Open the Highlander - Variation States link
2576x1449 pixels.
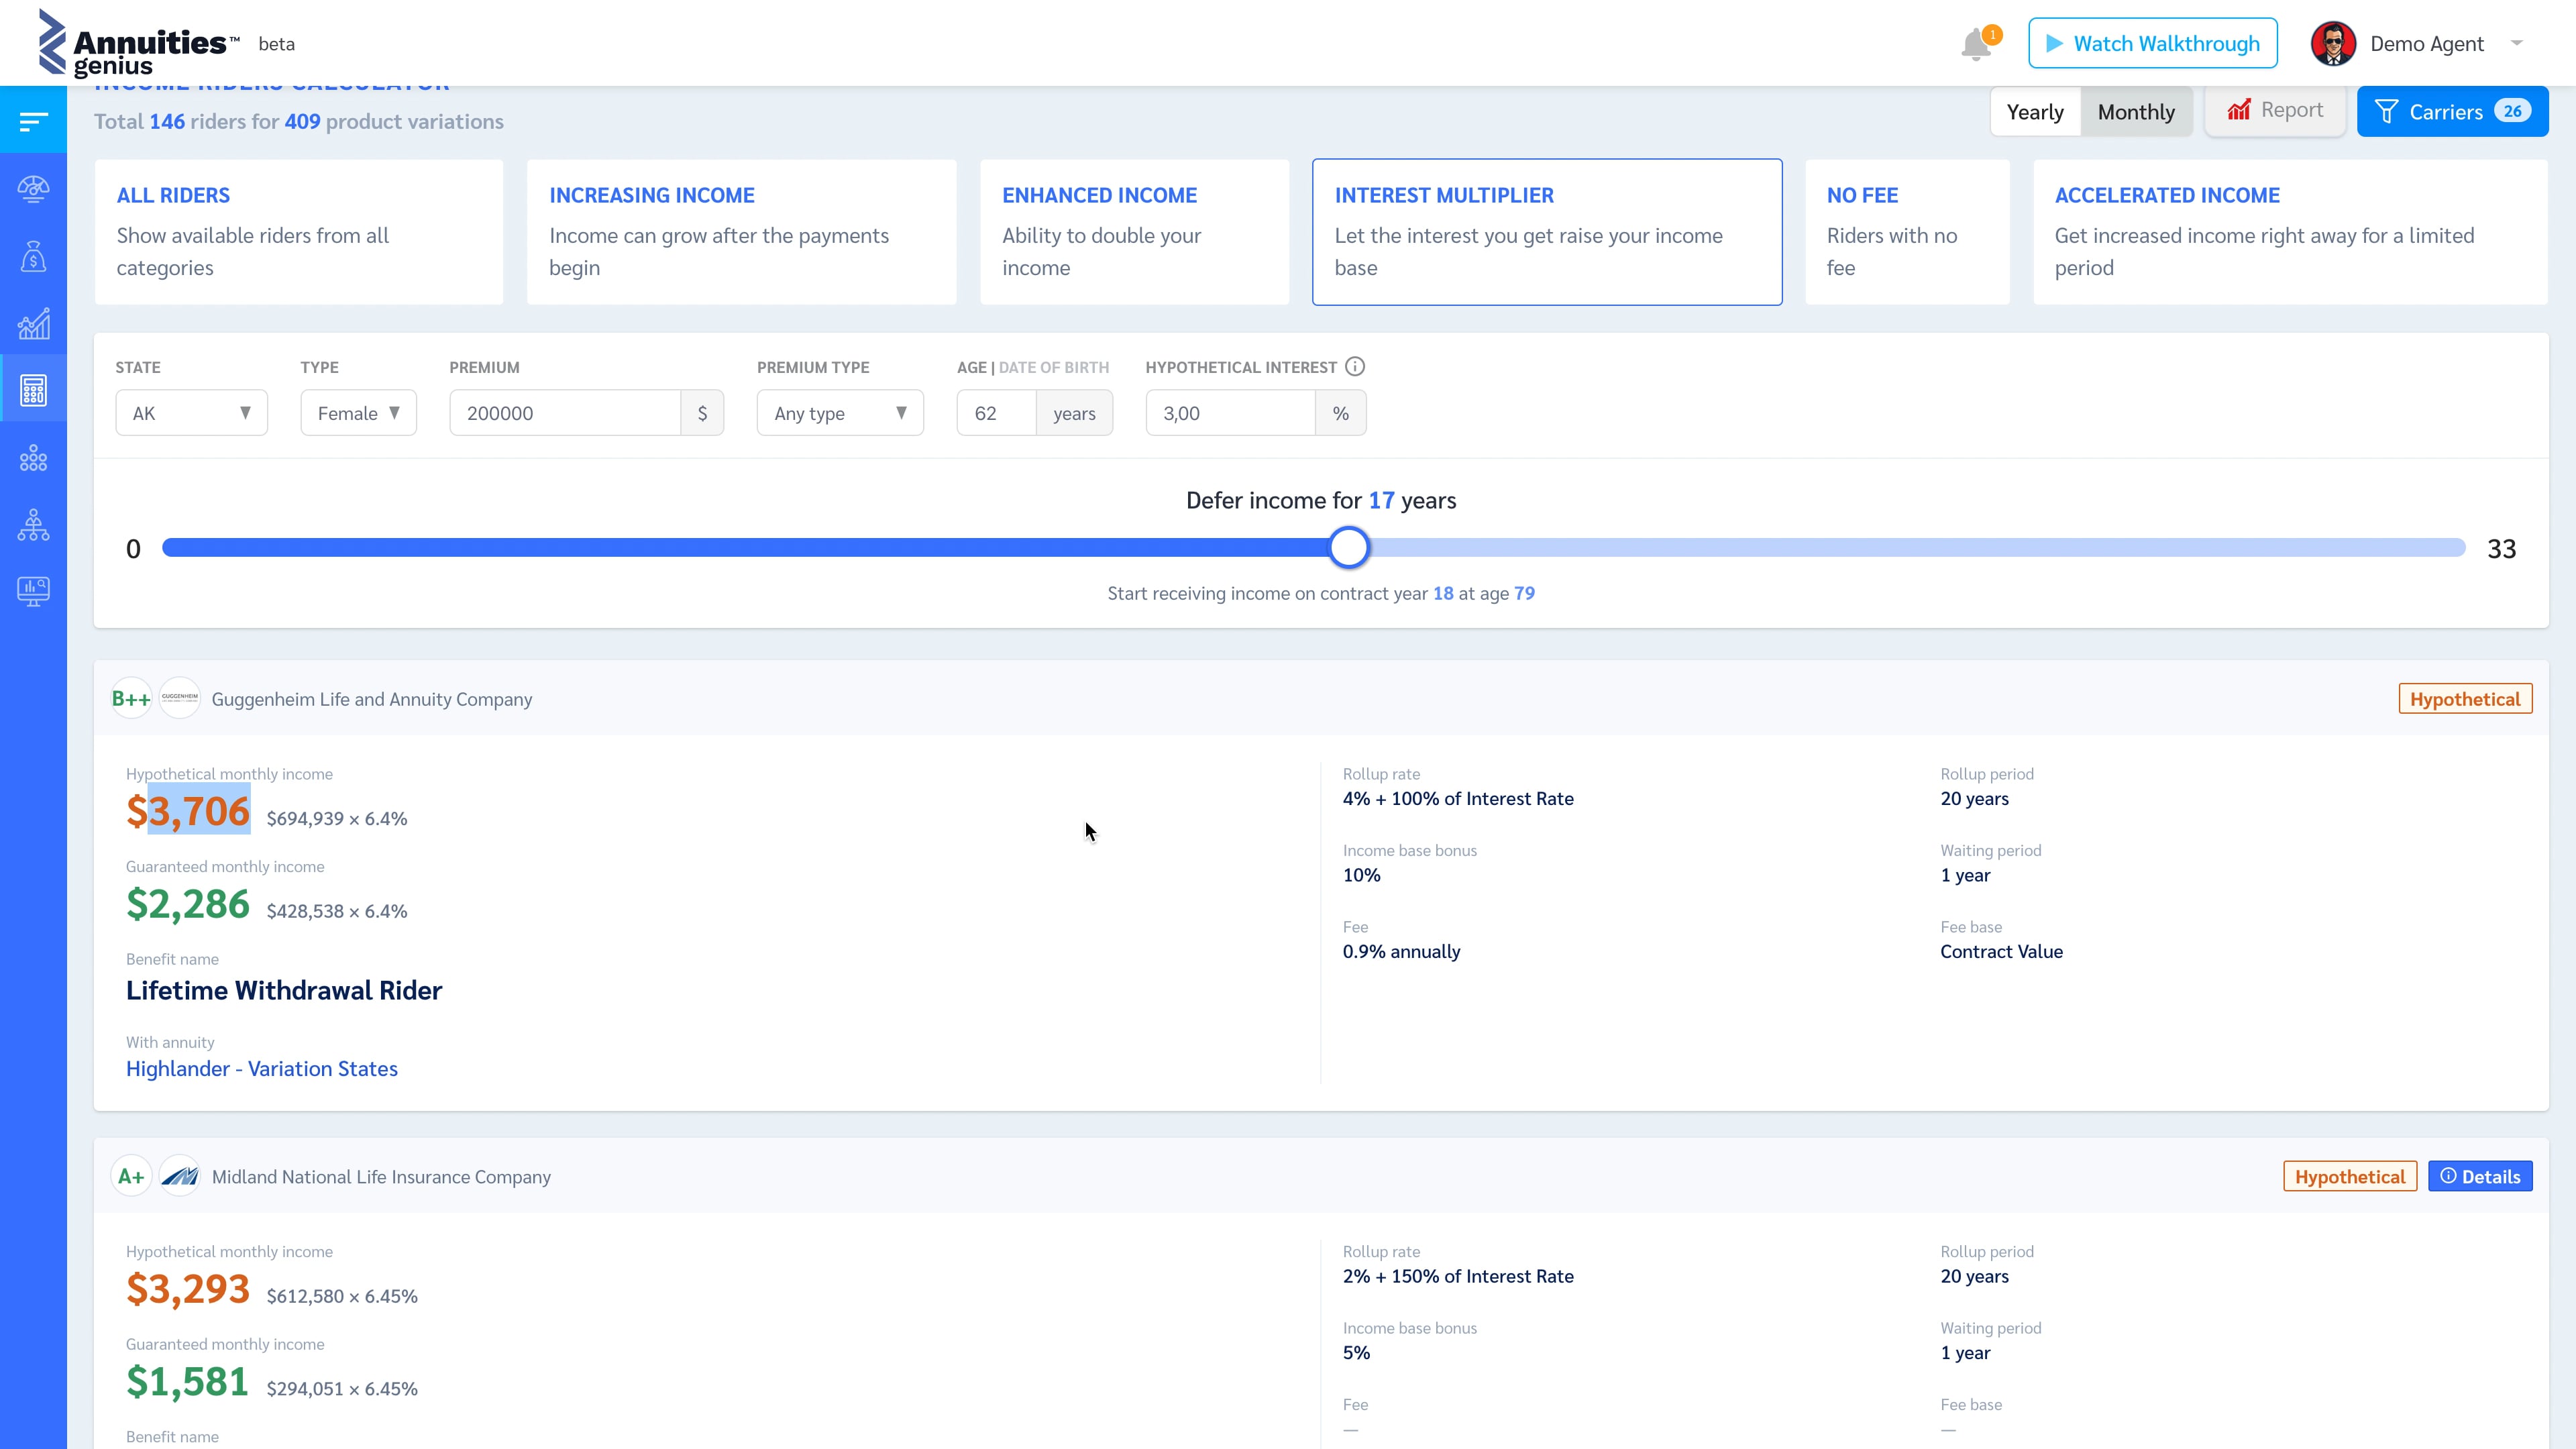[261, 1069]
